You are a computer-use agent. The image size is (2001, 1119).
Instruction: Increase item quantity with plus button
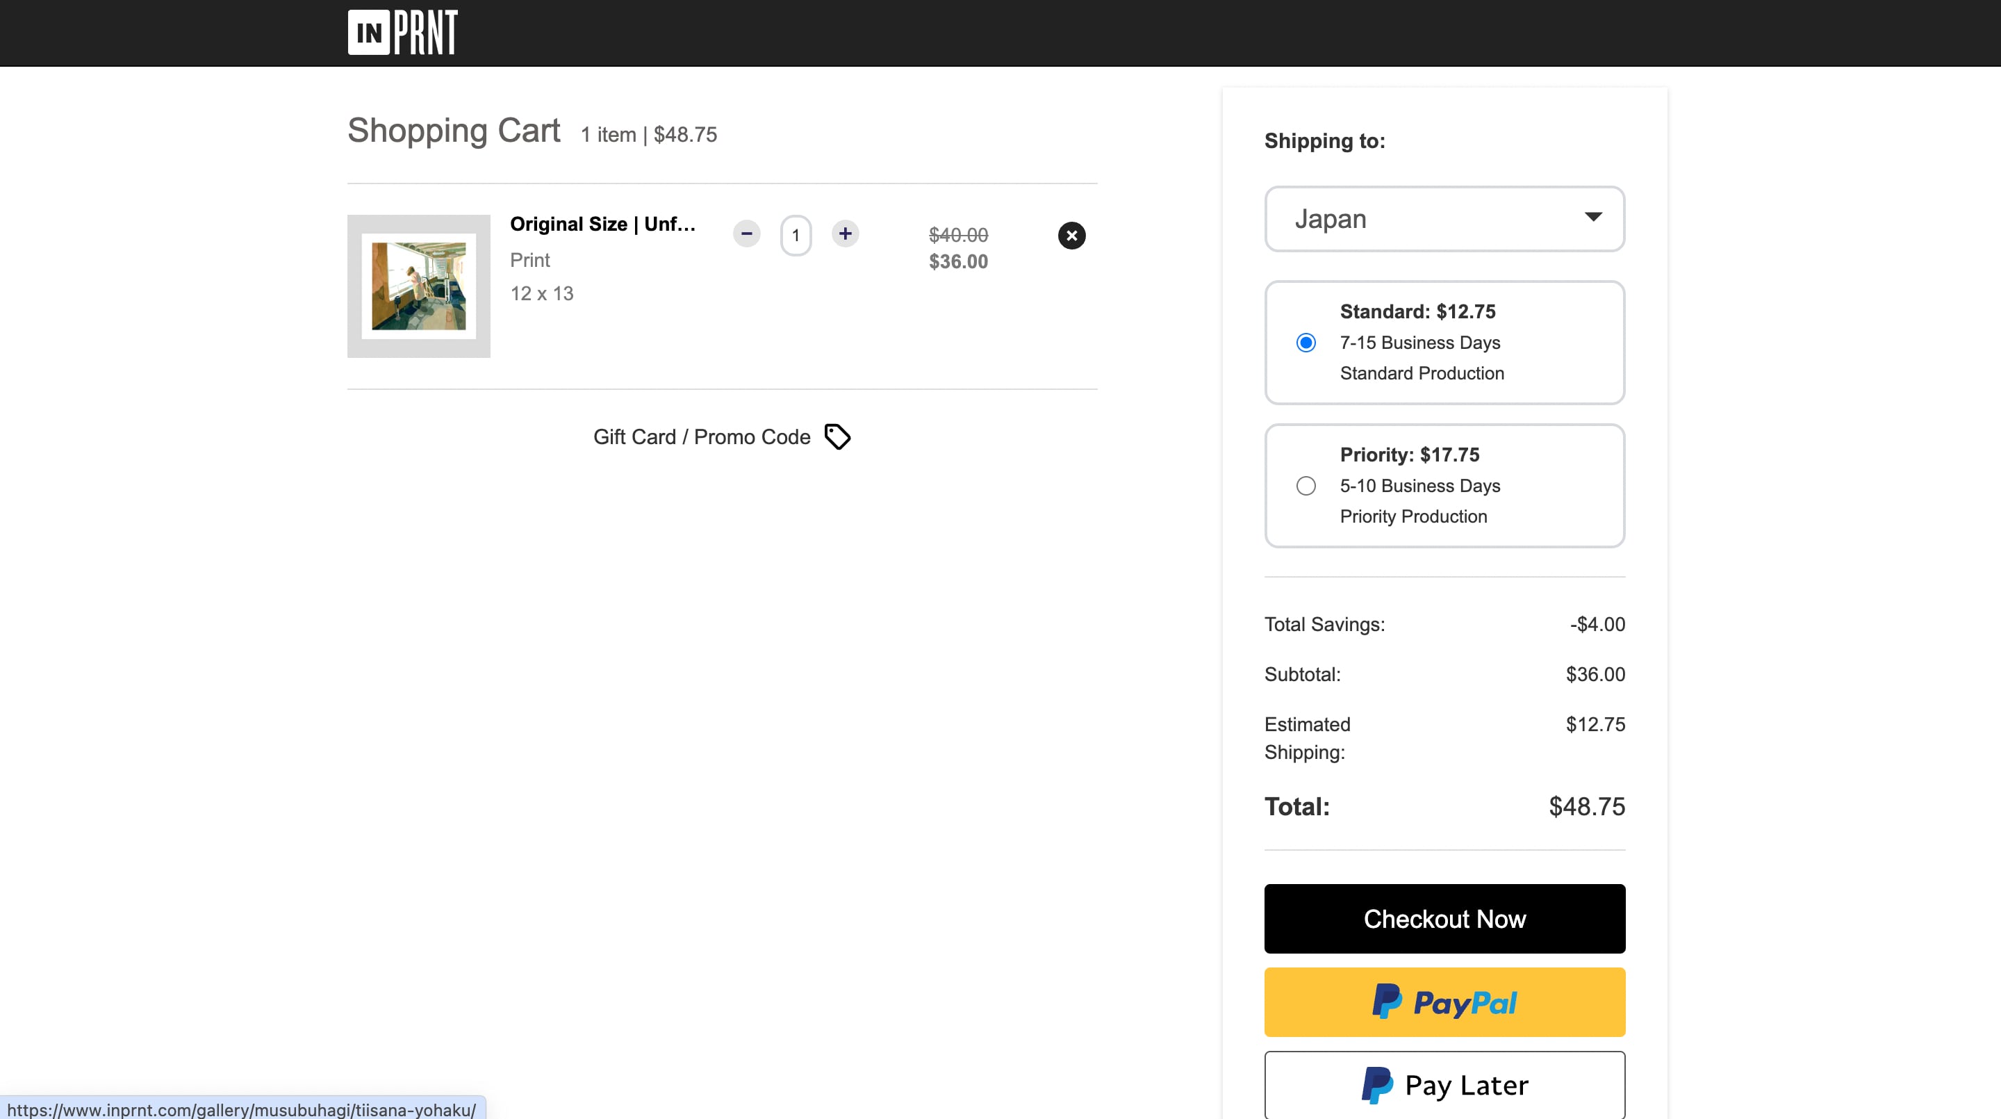click(x=845, y=233)
